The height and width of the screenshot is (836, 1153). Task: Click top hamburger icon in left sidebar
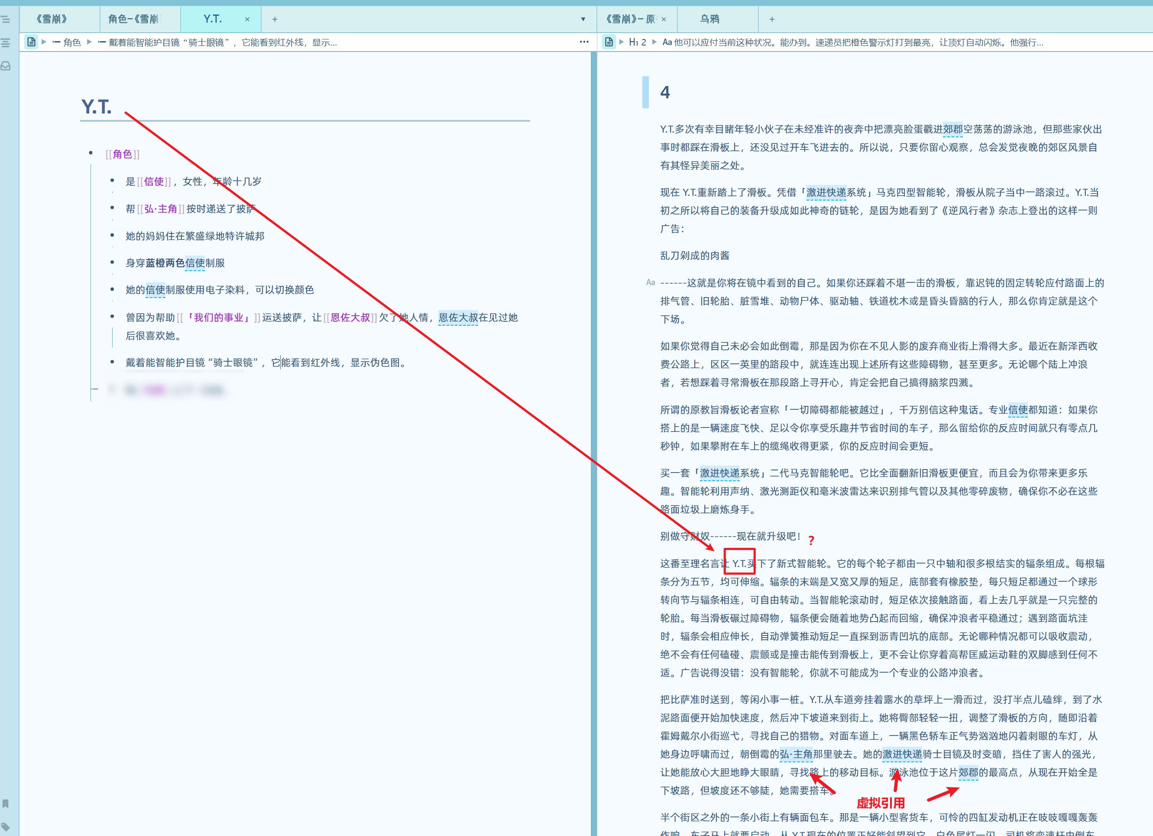coord(6,19)
